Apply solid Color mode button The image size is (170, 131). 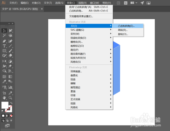tap(3, 116)
